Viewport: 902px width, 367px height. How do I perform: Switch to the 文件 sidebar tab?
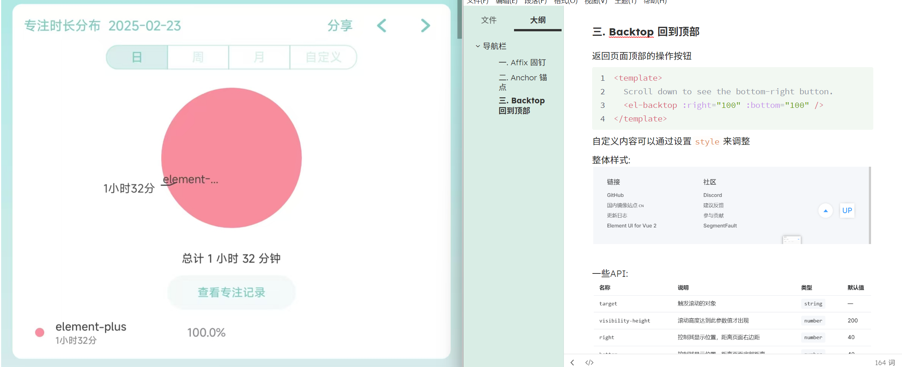click(489, 20)
